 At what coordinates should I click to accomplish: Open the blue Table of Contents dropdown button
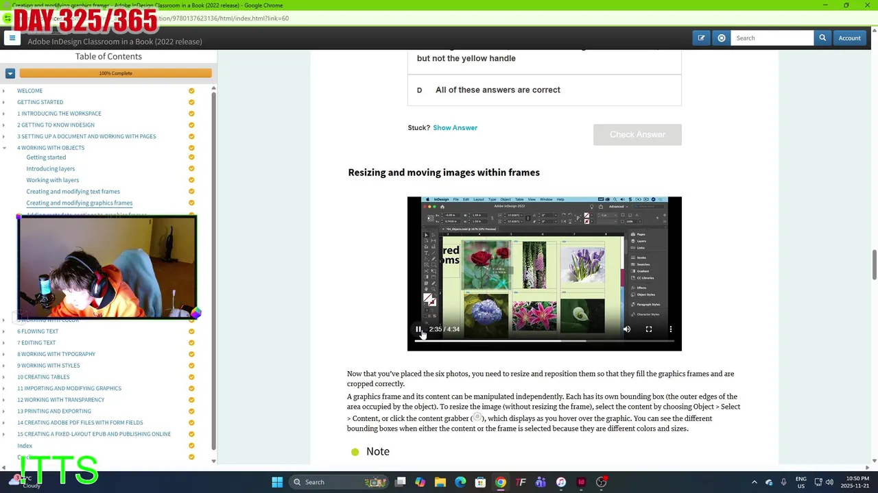pyautogui.click(x=10, y=73)
